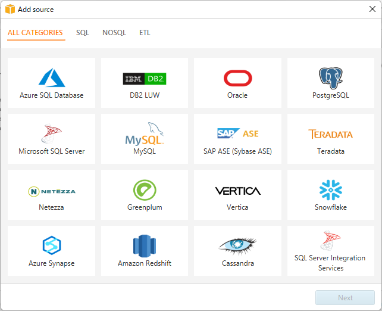Pick the SQL Server Integration Services icon
382x311 pixels.
tap(331, 241)
